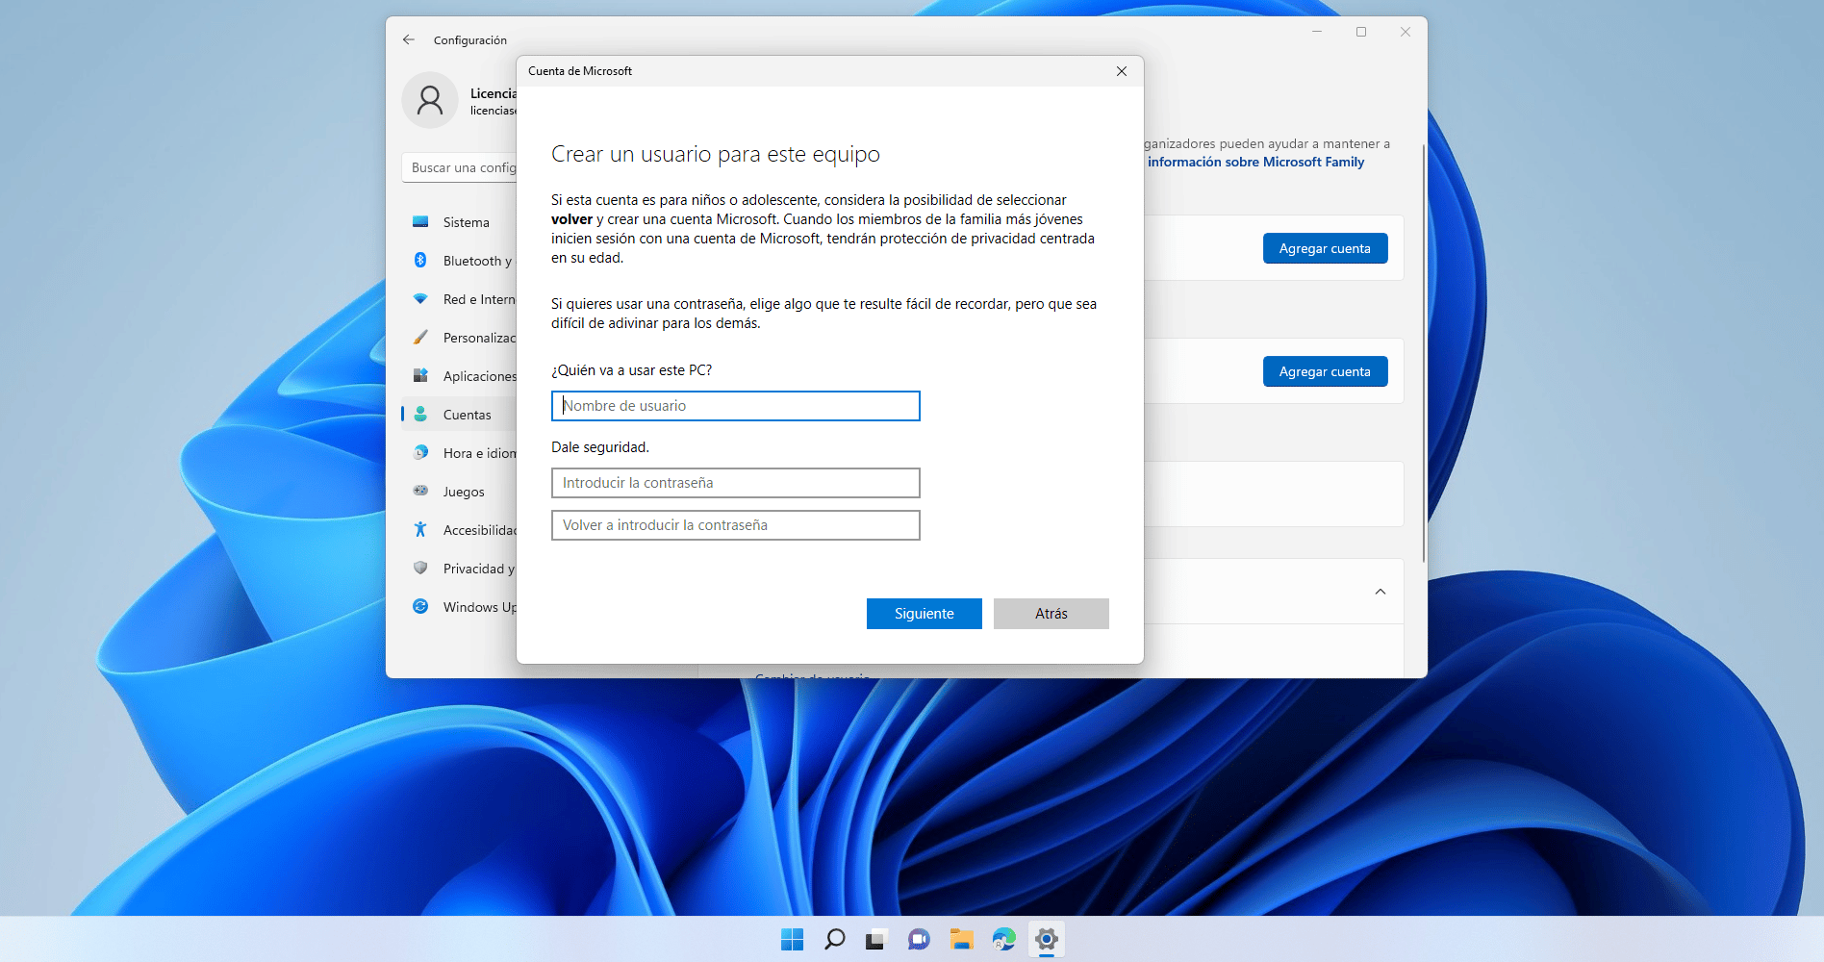Open Hora e idioma settings
Image resolution: width=1824 pixels, height=962 pixels.
420,452
